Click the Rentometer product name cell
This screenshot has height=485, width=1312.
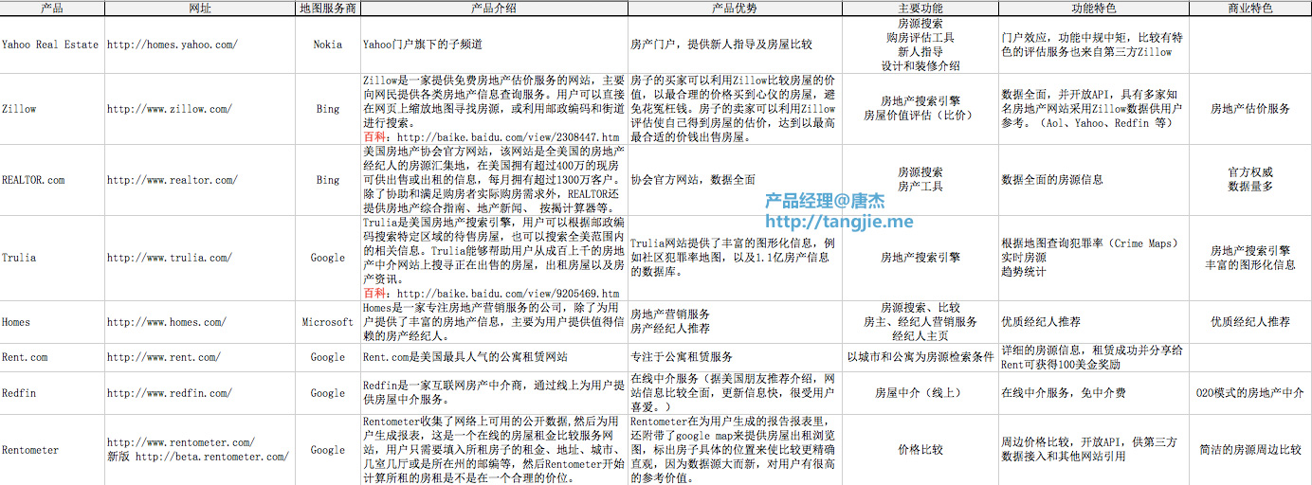pos(52,450)
